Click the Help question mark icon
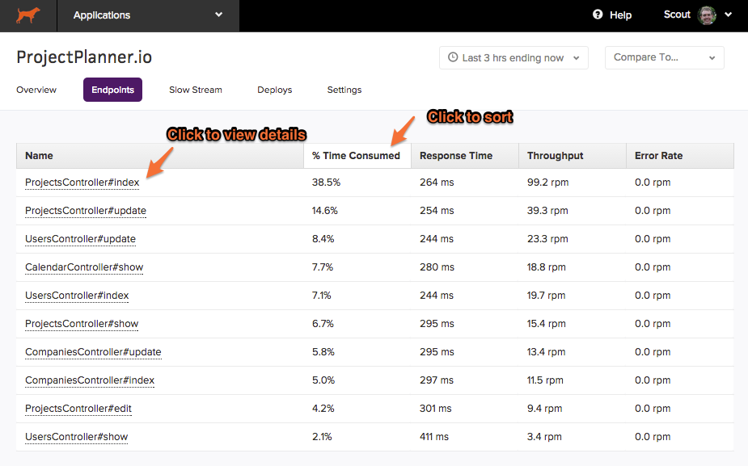 pos(598,15)
